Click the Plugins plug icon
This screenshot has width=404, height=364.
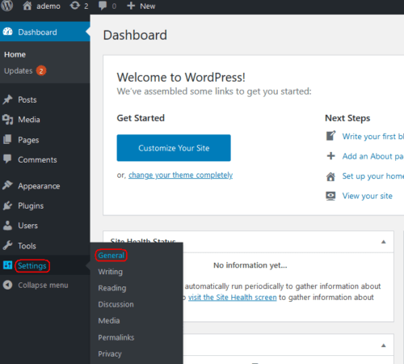(7, 205)
